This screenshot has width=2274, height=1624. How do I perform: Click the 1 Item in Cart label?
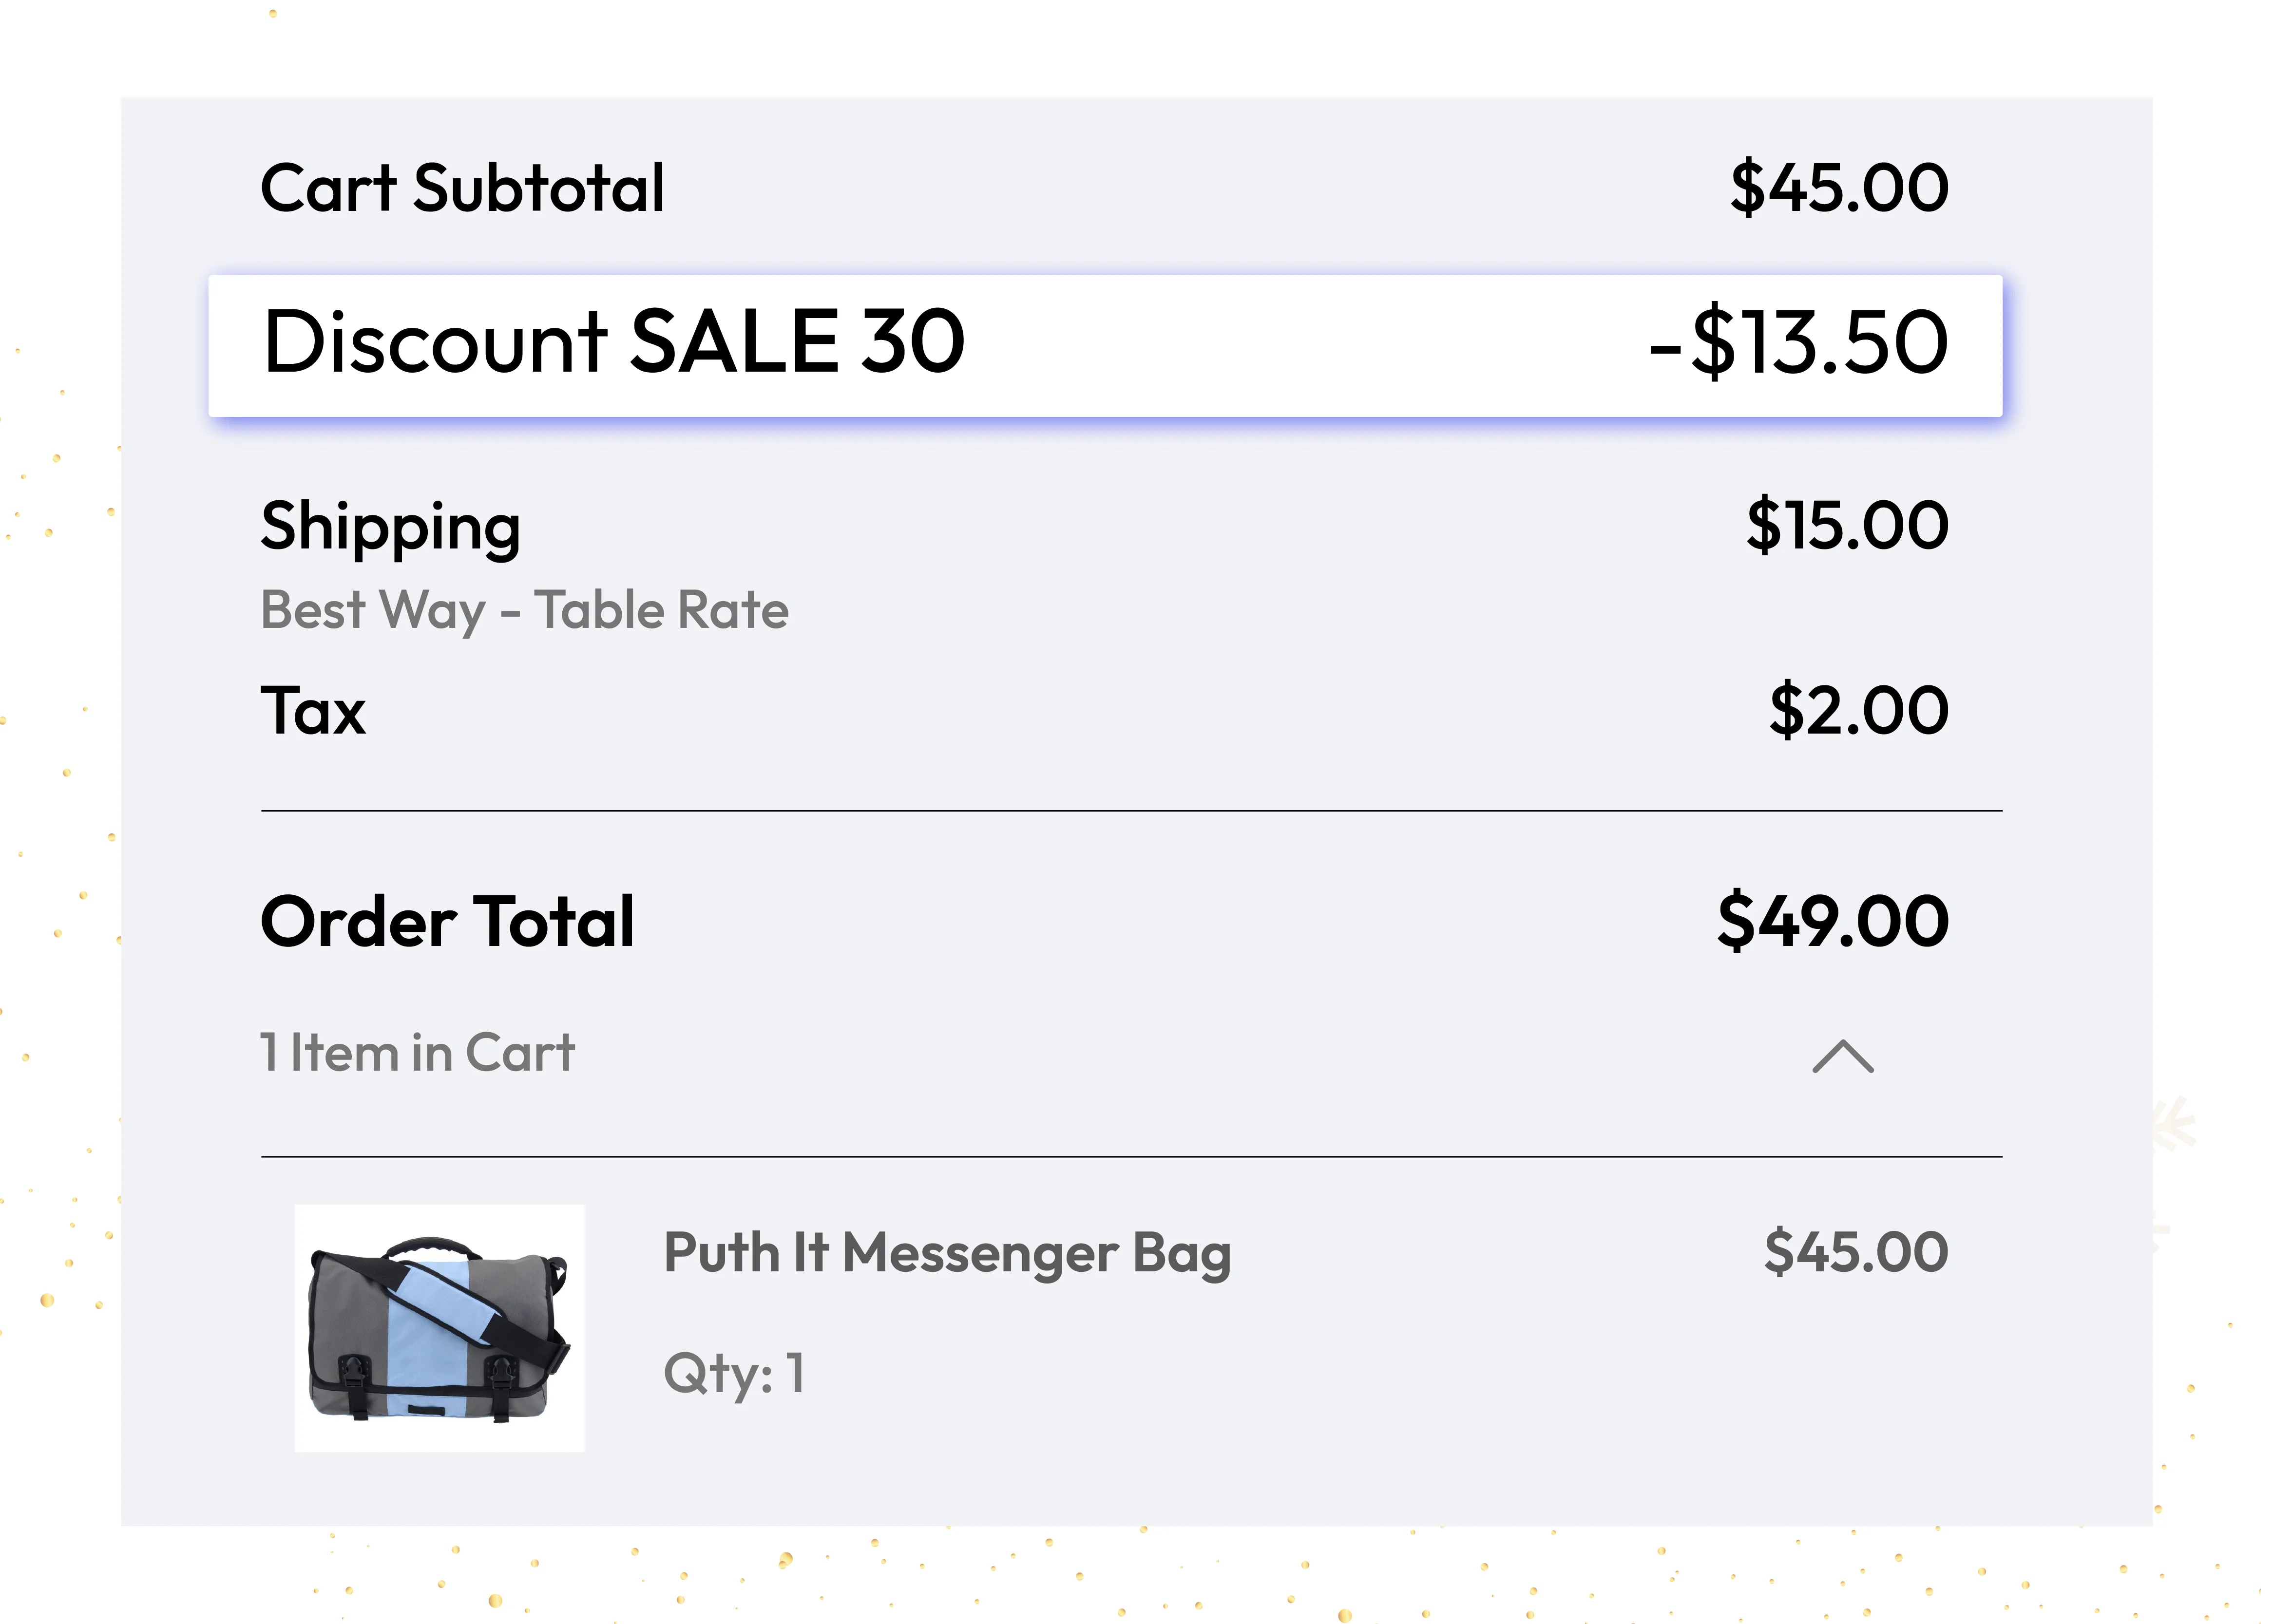tap(416, 1052)
